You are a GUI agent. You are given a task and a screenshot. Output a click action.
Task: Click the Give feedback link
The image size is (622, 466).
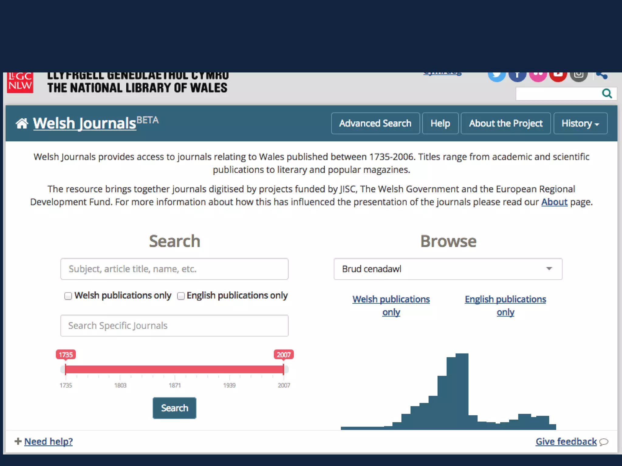coord(566,441)
